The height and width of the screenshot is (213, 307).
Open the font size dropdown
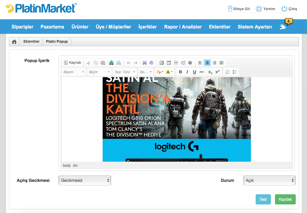(146, 72)
